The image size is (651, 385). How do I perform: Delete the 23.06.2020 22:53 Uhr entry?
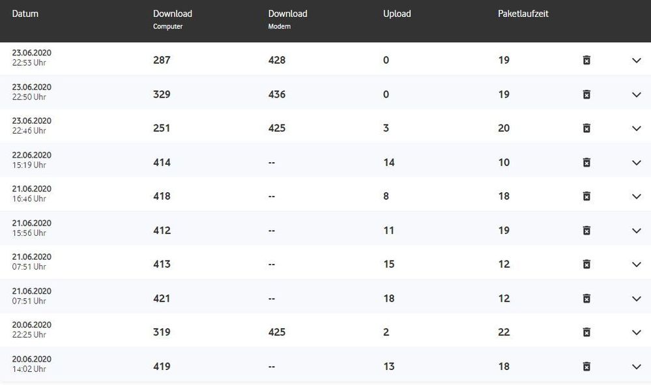[x=586, y=61]
